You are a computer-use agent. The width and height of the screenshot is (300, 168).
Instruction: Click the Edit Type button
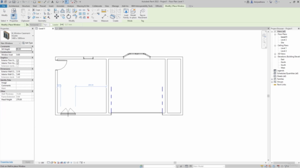pos(27,43)
